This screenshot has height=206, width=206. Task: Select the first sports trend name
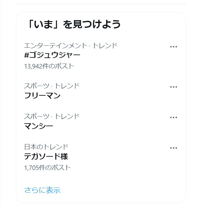pyautogui.click(x=42, y=96)
